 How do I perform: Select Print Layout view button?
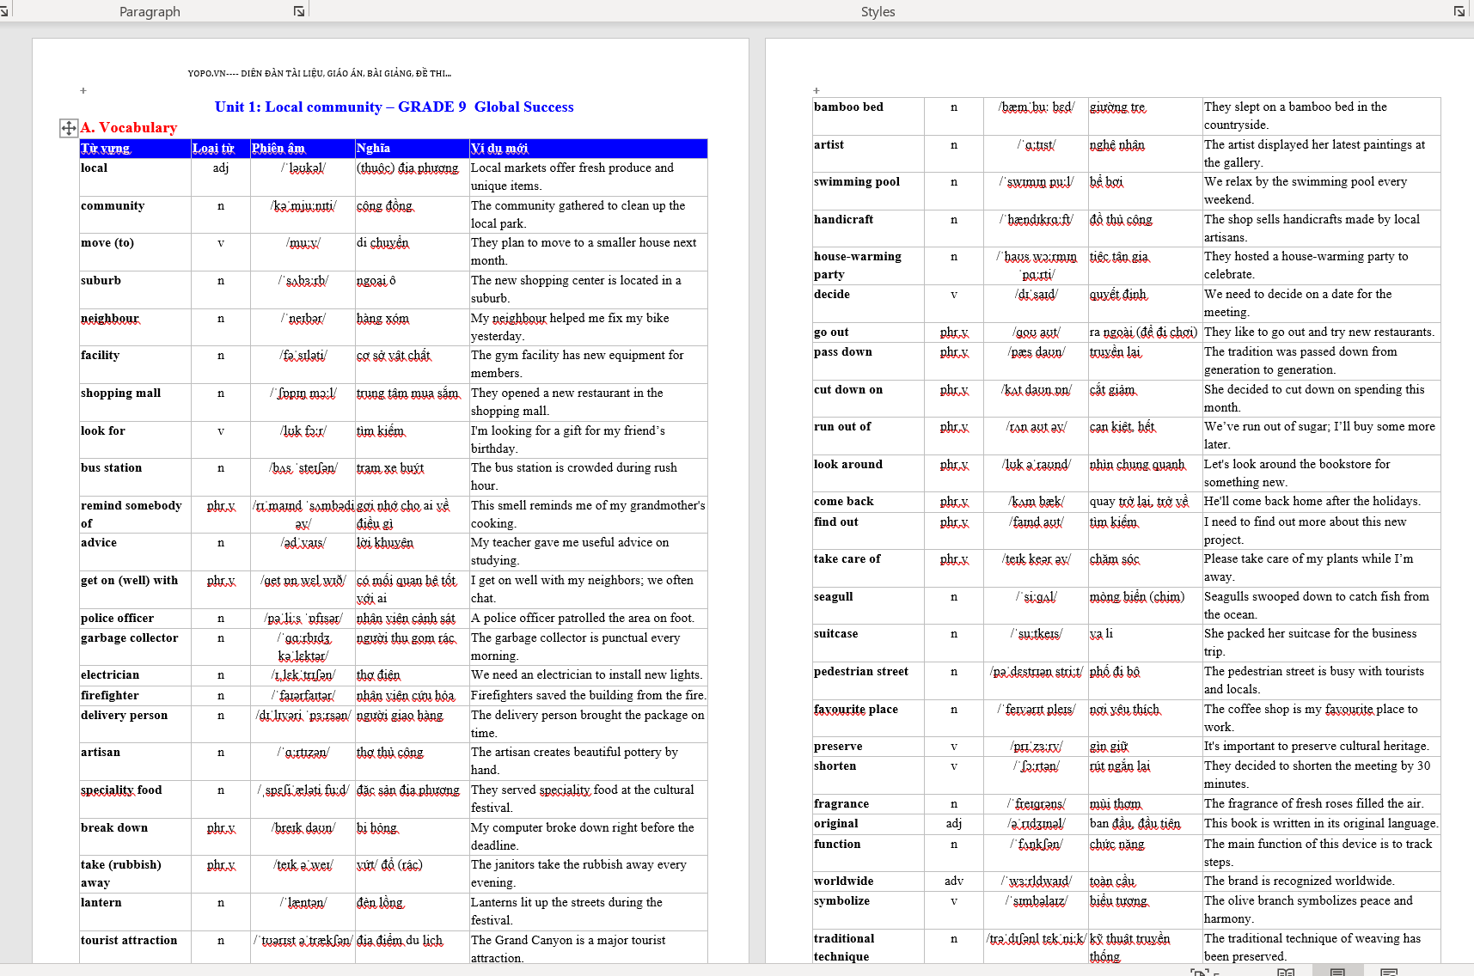pyautogui.click(x=1337, y=972)
